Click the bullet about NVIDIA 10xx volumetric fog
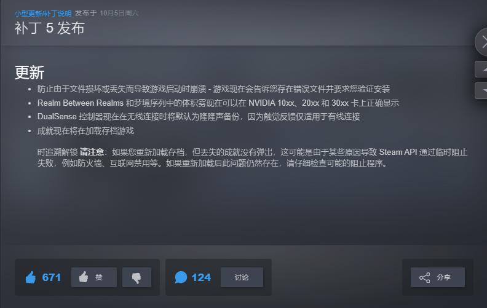The height and width of the screenshot is (308, 487). click(x=218, y=103)
